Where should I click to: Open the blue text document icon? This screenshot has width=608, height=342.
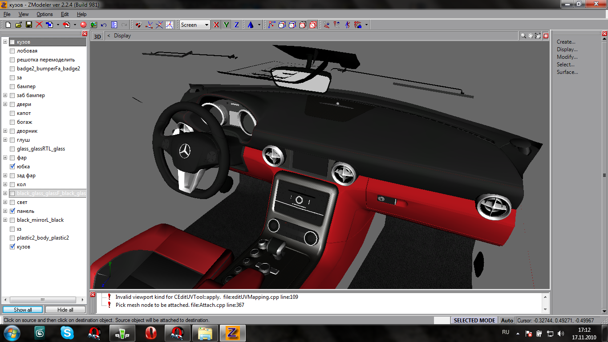pyautogui.click(x=114, y=25)
